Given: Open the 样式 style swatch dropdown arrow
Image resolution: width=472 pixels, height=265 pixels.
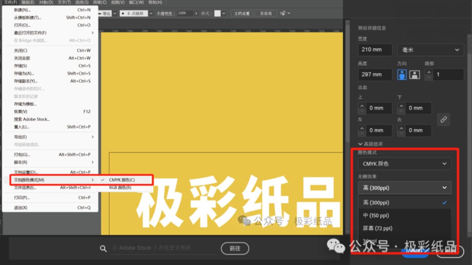Looking at the screenshot, I should 224,13.
